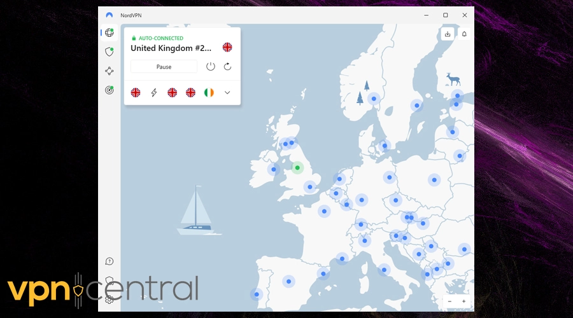Close the NordVPN window

(465, 15)
